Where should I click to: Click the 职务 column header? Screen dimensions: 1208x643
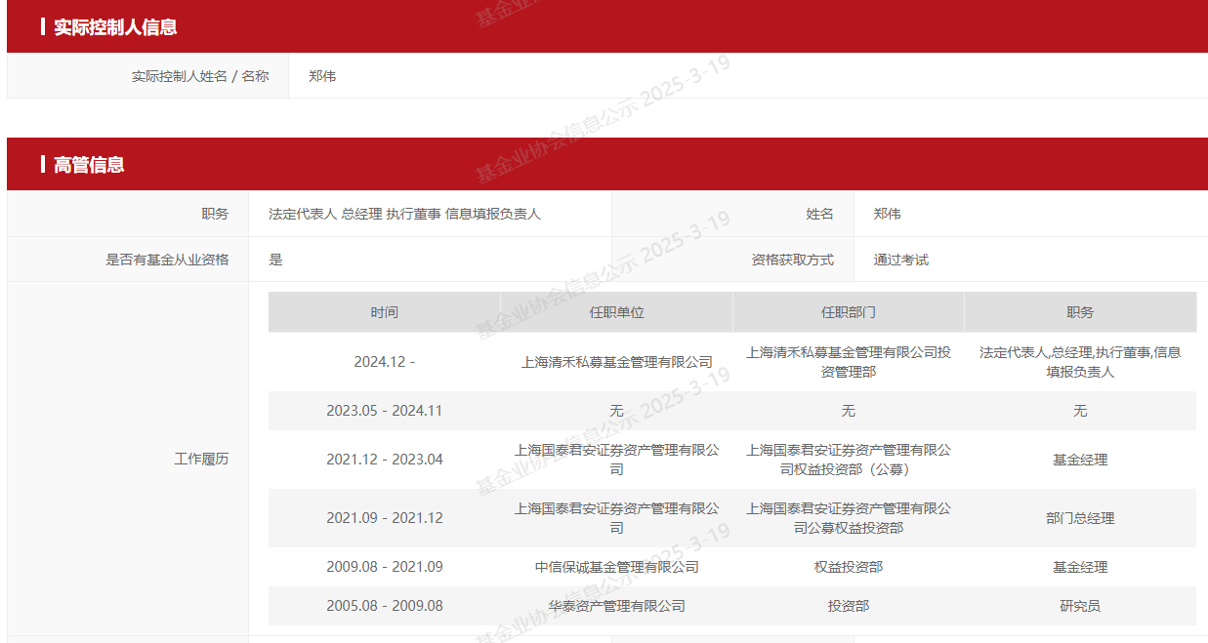coord(1080,312)
